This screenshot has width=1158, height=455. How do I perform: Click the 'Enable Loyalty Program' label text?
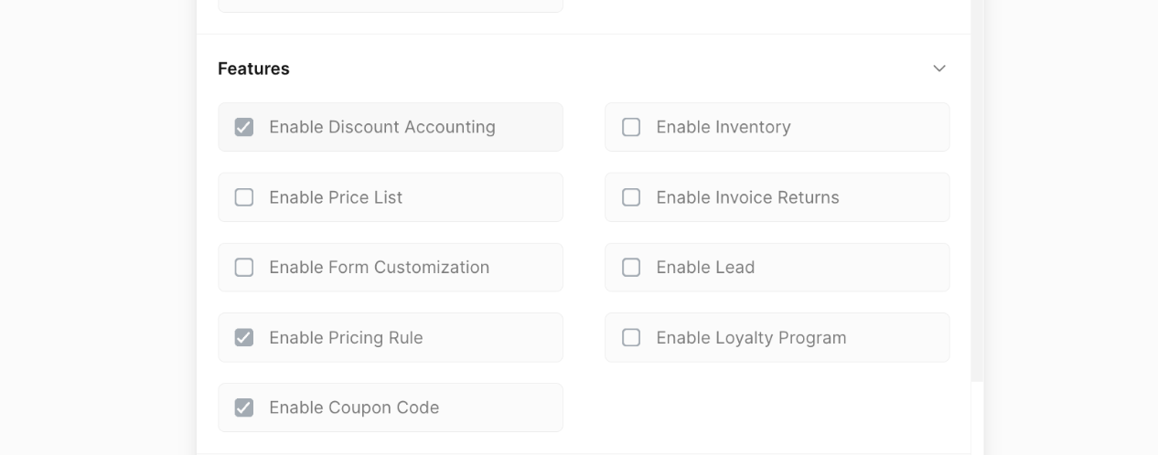point(751,338)
